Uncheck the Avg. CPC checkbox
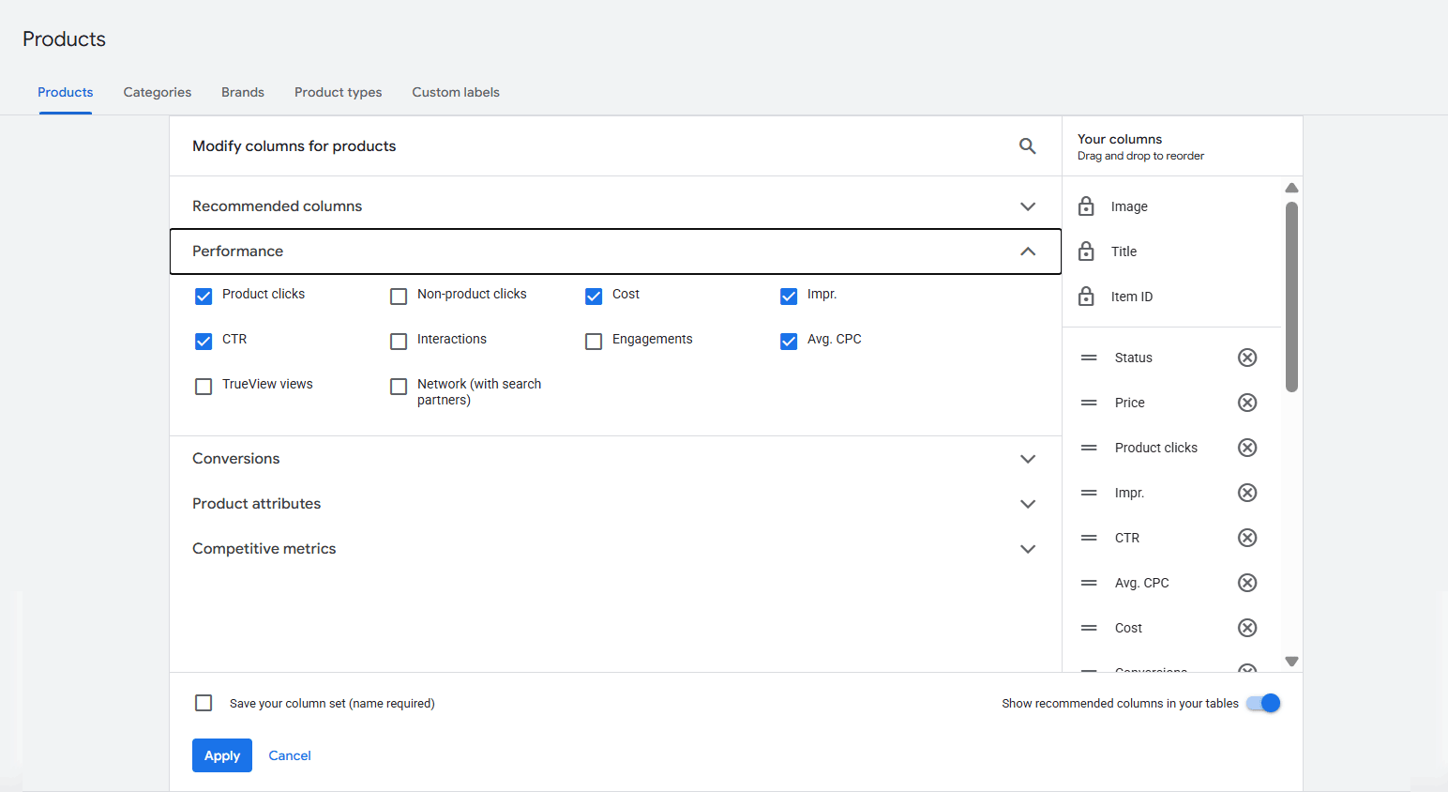 click(789, 342)
